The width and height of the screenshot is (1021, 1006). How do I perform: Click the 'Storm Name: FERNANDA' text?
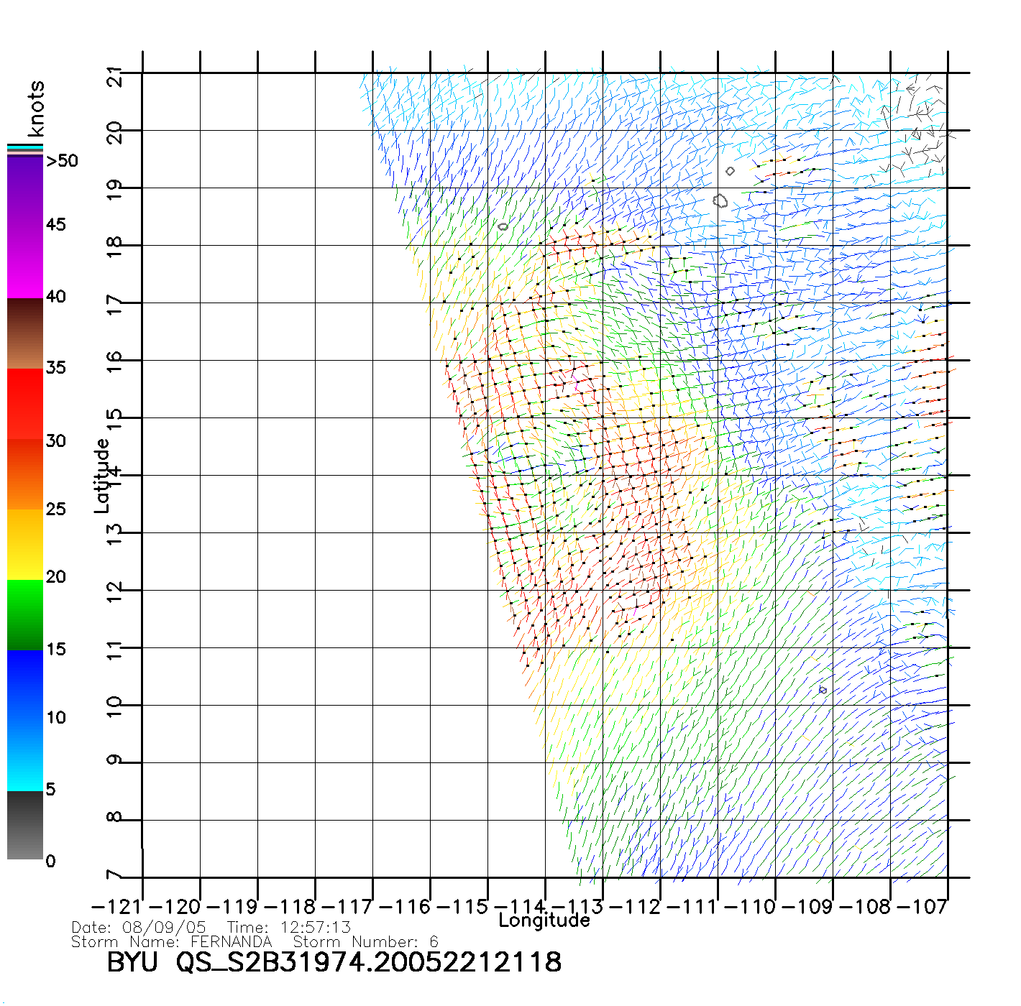172,941
